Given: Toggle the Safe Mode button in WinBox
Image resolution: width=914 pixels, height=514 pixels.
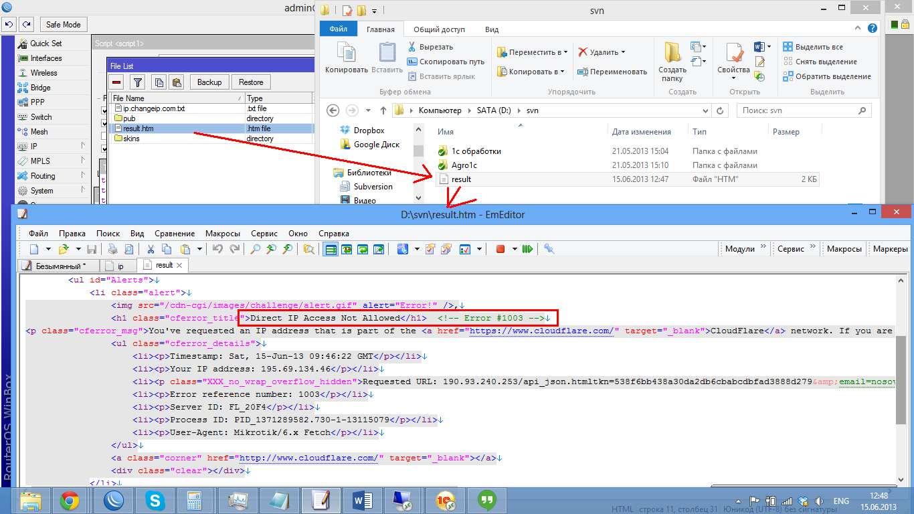Looking at the screenshot, I should click(63, 25).
